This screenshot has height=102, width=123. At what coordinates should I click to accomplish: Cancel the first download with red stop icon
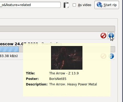[103, 35]
